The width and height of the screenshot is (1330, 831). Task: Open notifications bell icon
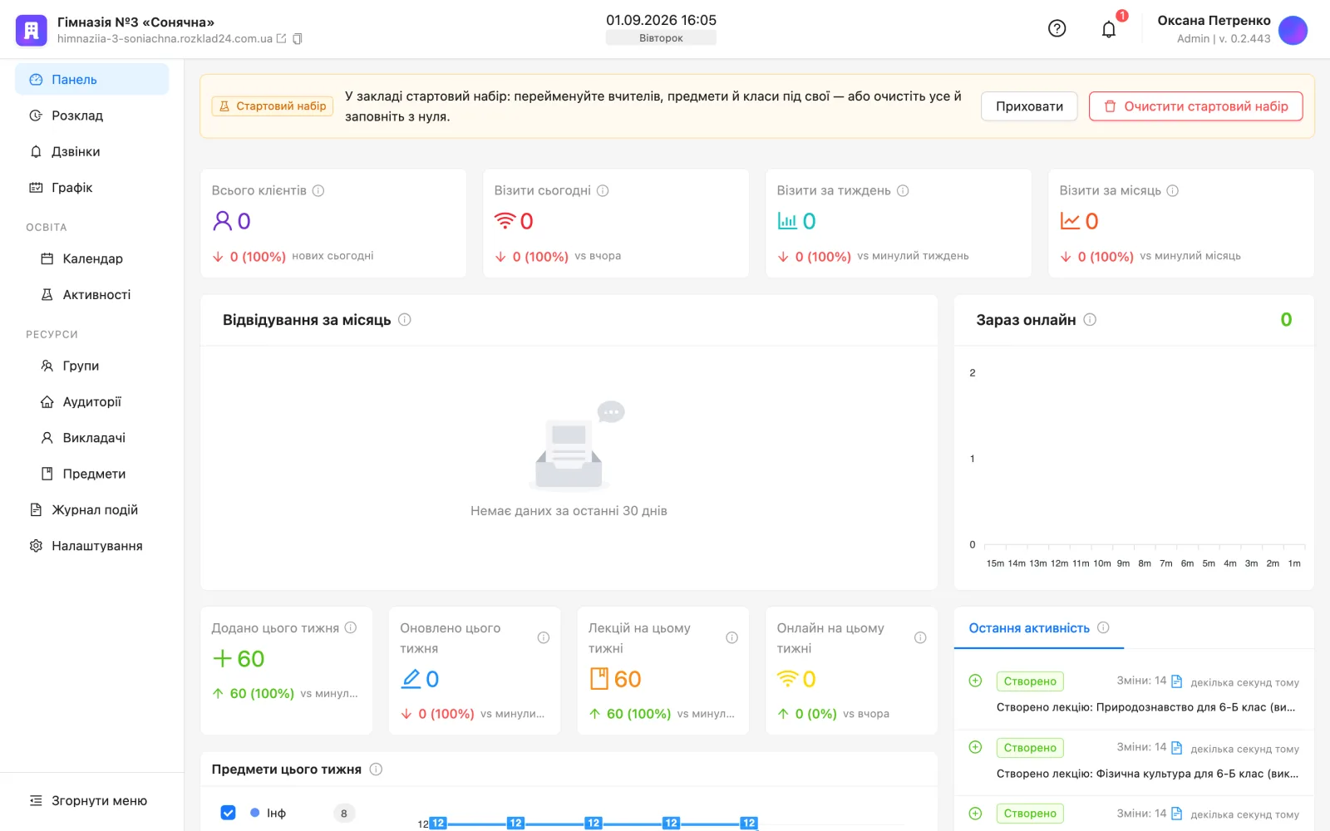pos(1109,30)
